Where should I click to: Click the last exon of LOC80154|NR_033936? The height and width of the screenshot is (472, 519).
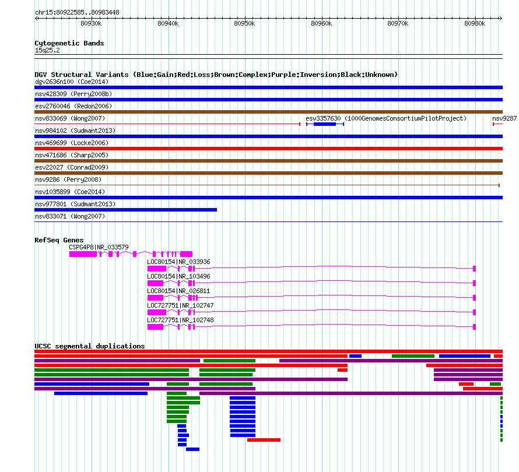pos(474,269)
